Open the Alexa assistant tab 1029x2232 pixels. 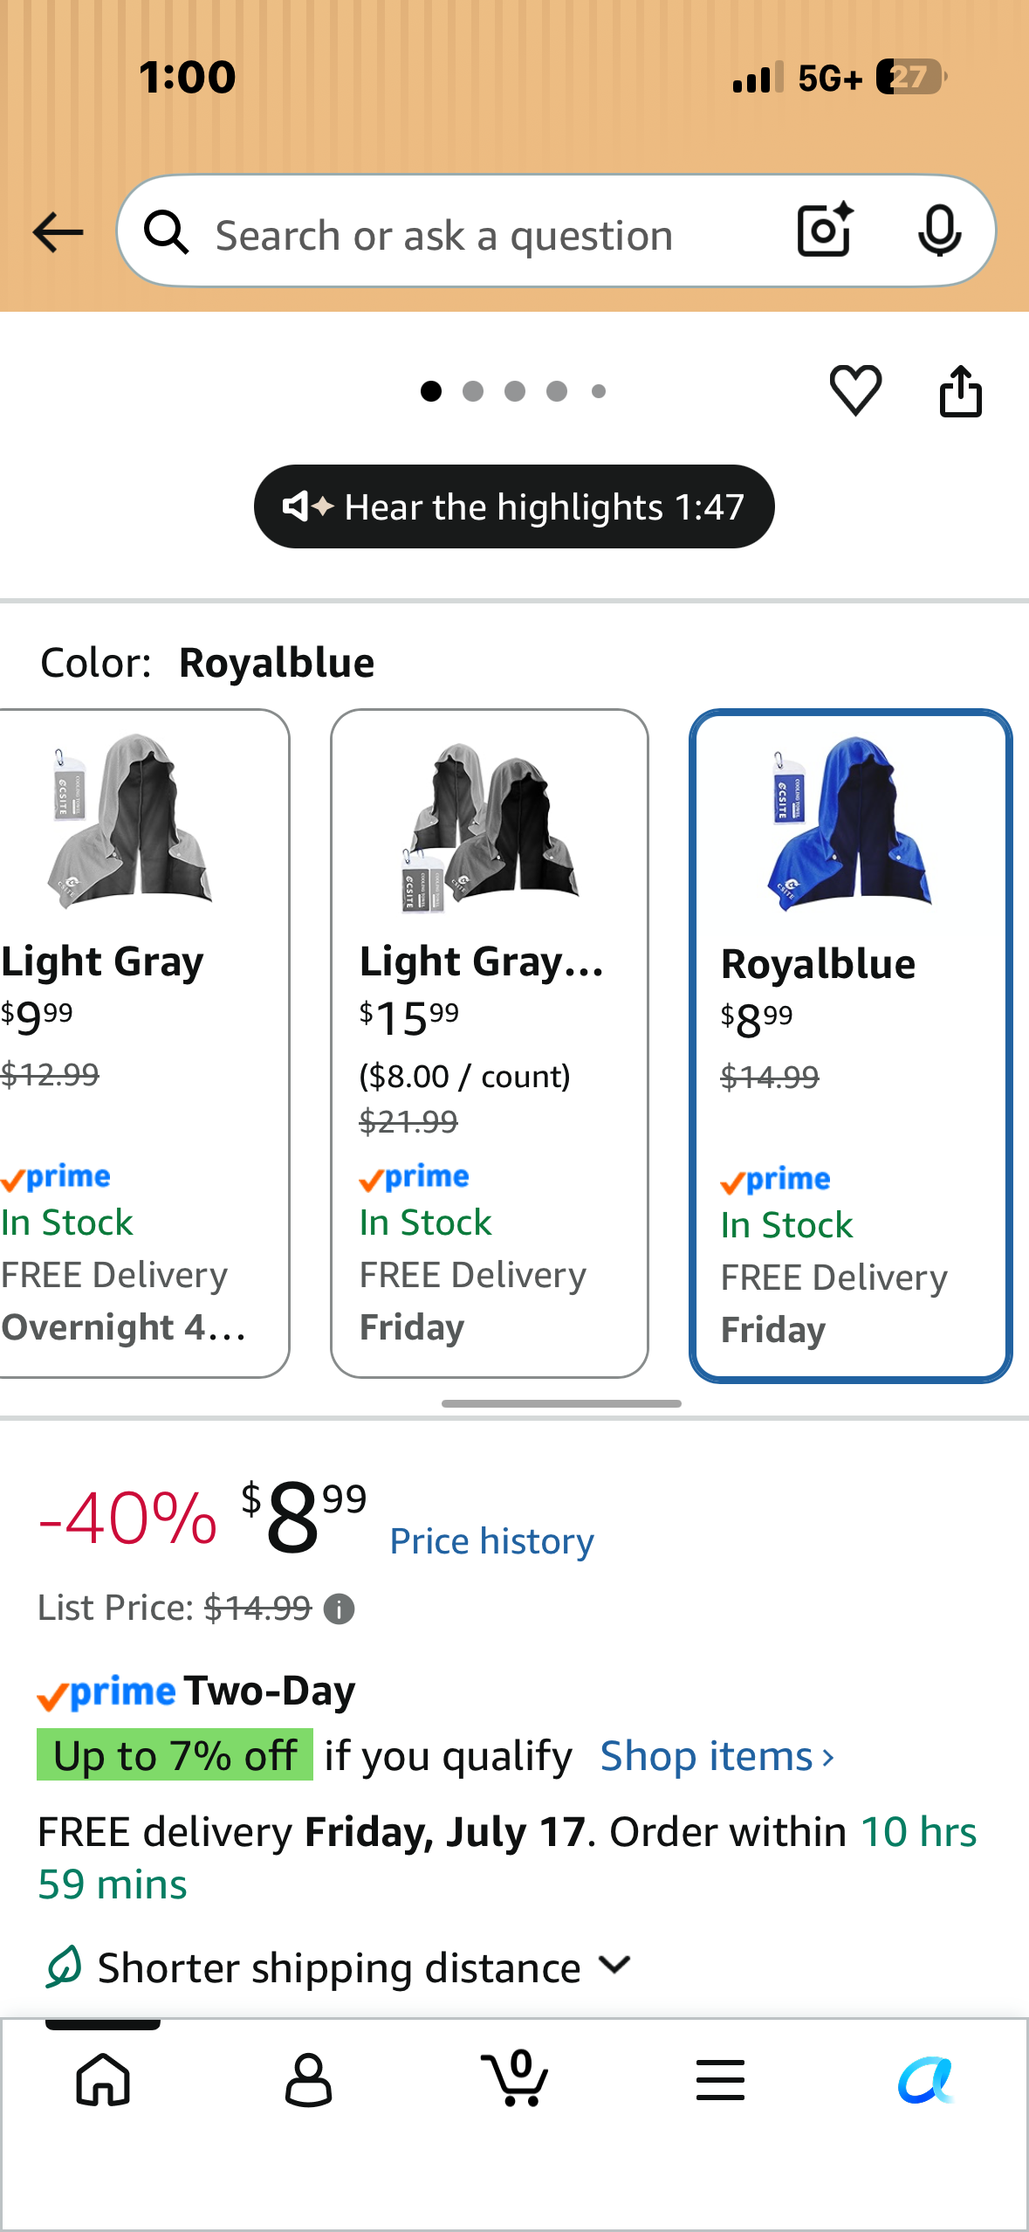click(926, 2080)
